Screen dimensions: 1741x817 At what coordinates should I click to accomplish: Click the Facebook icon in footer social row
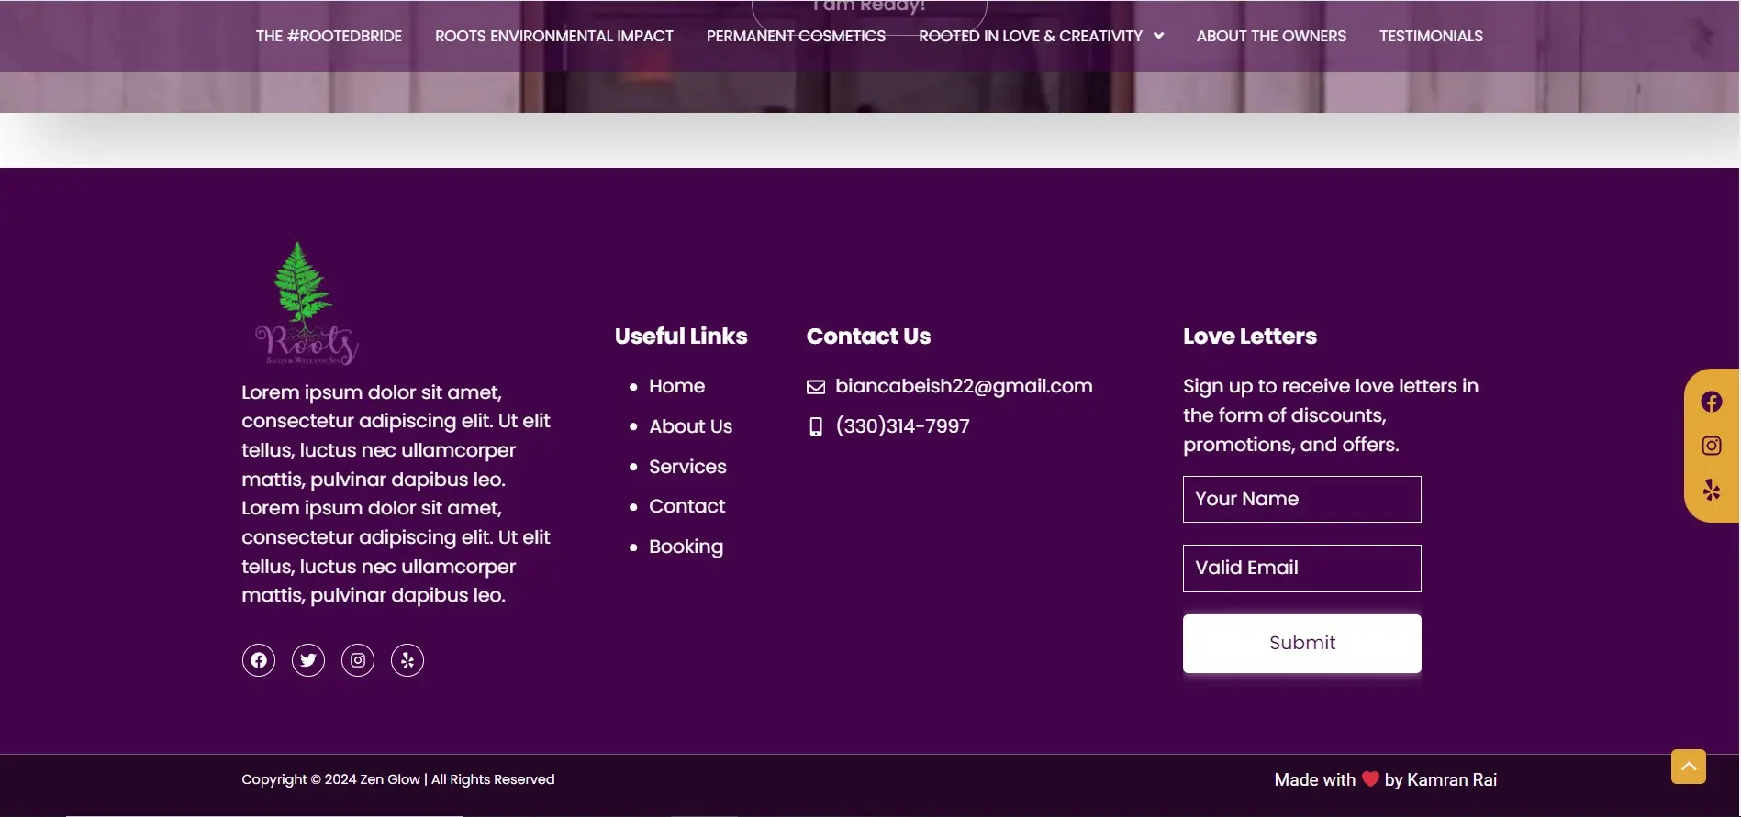coord(259,660)
